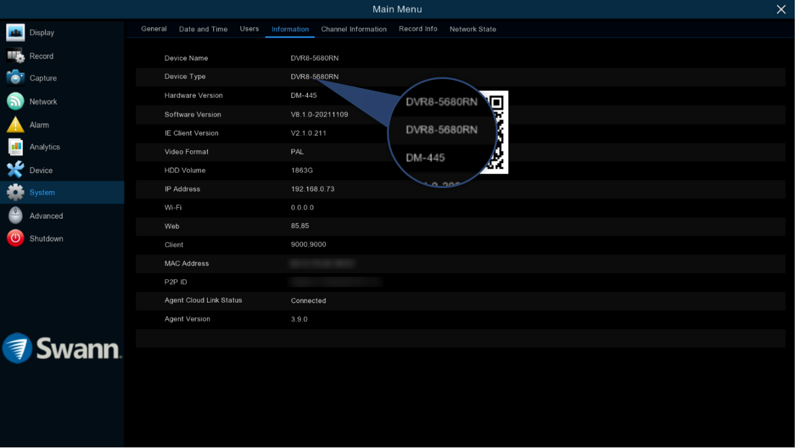Click the Shutdown label in sidebar
Screen dimensions: 796x448
coord(46,239)
